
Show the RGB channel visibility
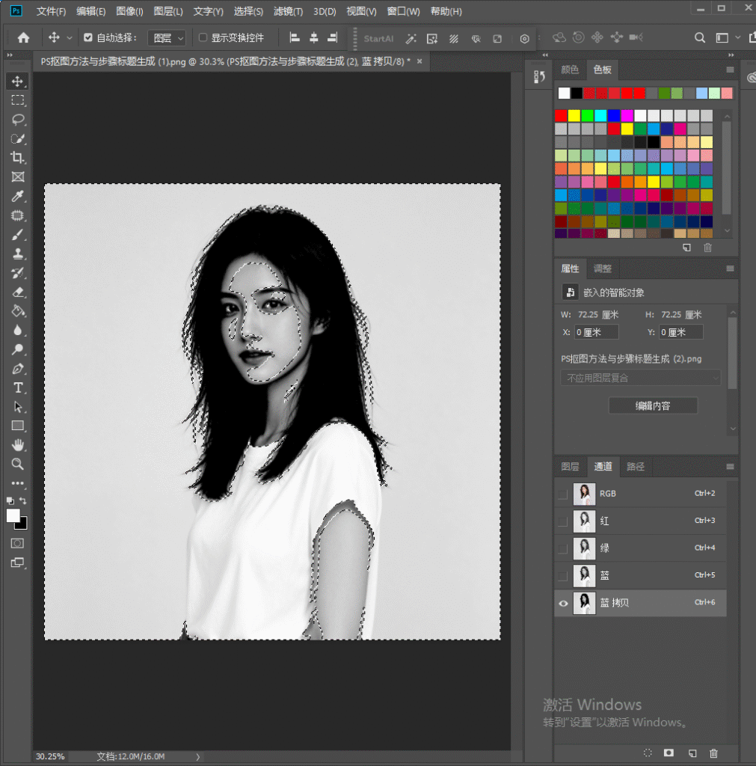coord(563,494)
